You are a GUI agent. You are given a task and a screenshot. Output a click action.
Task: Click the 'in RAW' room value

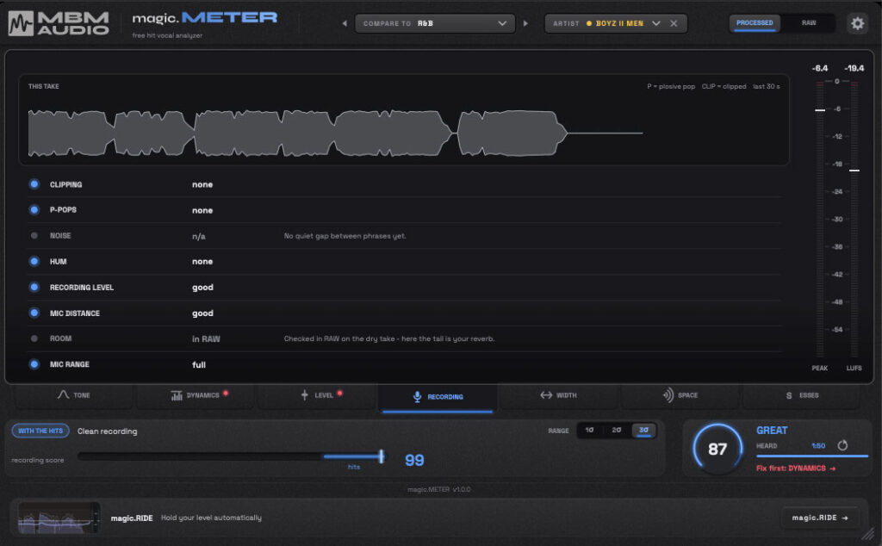coord(206,339)
